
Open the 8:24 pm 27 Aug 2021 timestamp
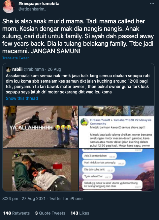[x=24, y=199]
